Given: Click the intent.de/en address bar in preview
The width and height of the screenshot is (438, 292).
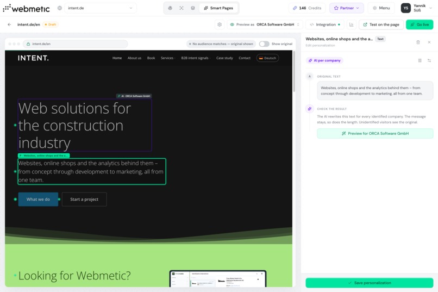Looking at the screenshot, I should click(x=76, y=44).
